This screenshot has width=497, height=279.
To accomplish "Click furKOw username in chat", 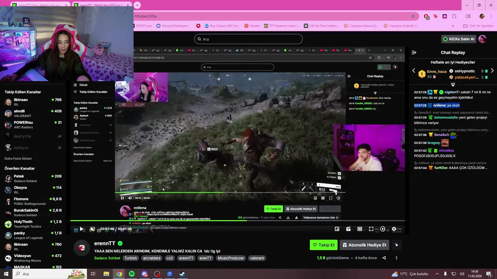I will tap(442, 168).
